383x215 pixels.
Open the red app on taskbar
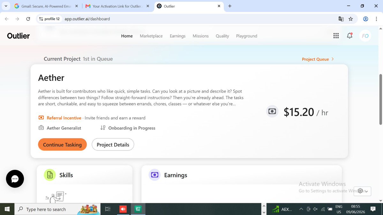point(123,209)
